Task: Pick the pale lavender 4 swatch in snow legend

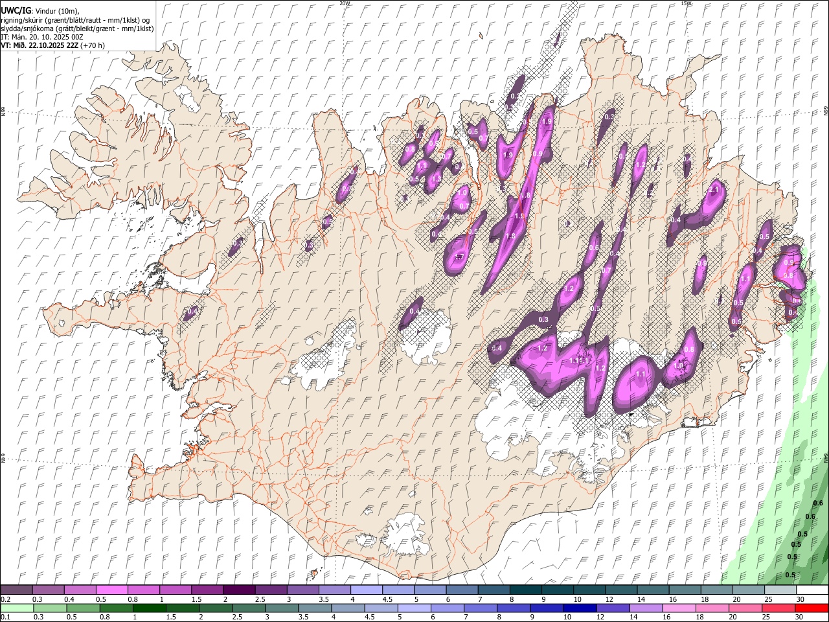Action: (x=367, y=590)
